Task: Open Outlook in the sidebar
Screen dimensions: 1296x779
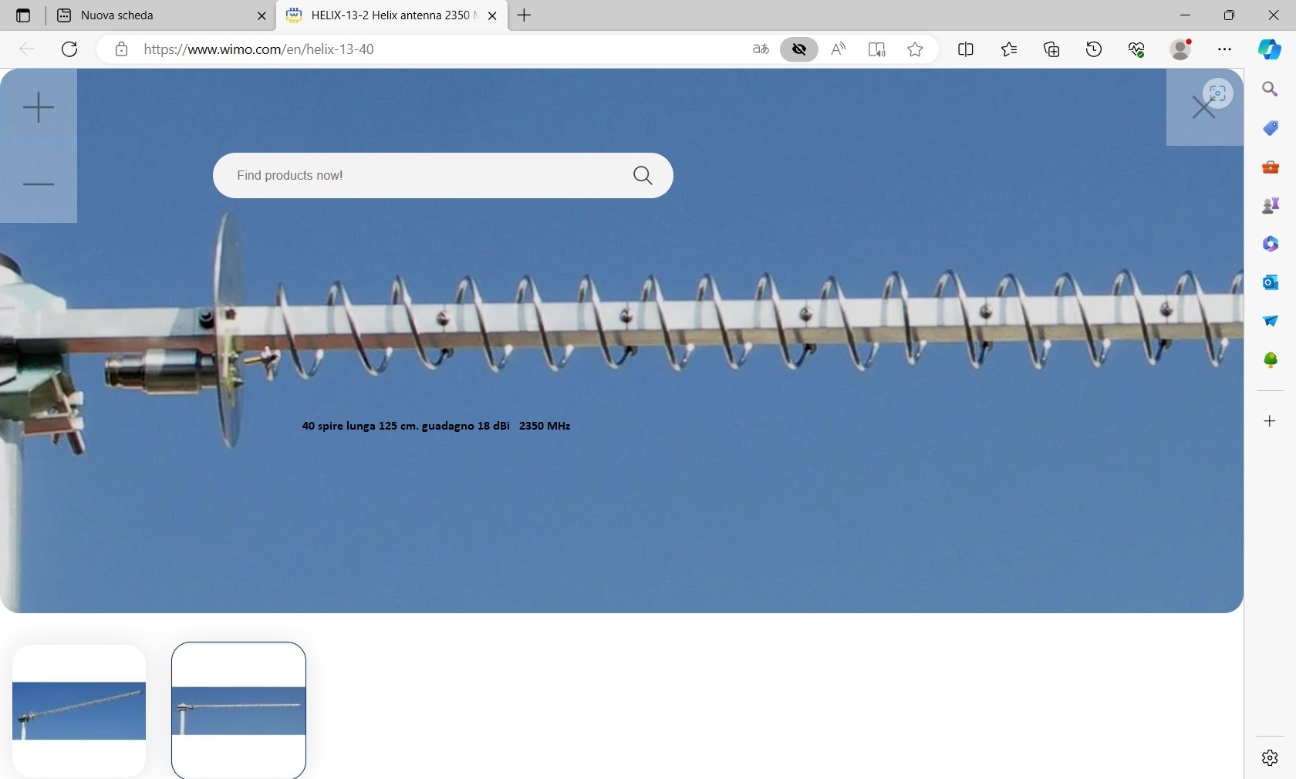Action: [x=1271, y=283]
